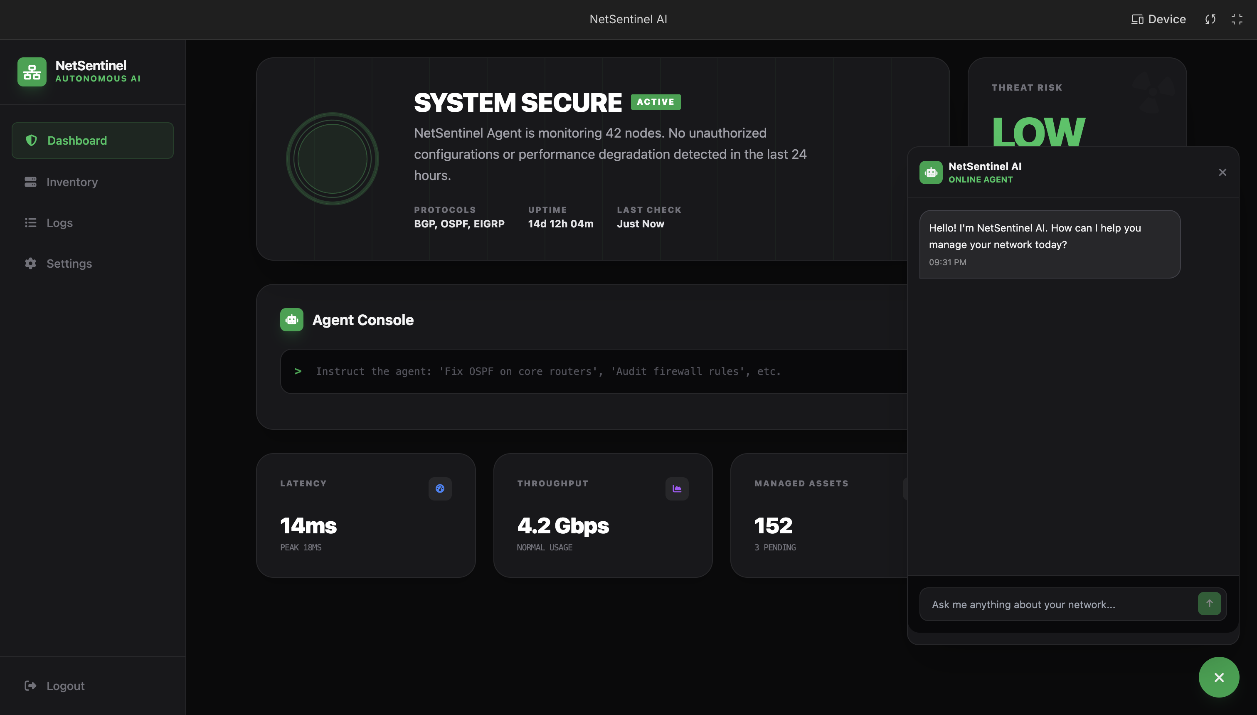Image resolution: width=1257 pixels, height=715 pixels.
Task: Click the rotate refresh icon in top bar
Action: tap(1210, 19)
